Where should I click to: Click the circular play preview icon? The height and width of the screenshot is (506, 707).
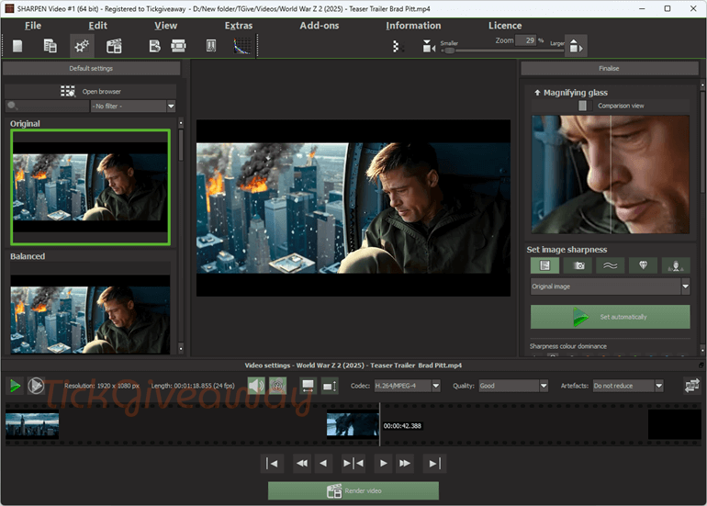pos(36,386)
